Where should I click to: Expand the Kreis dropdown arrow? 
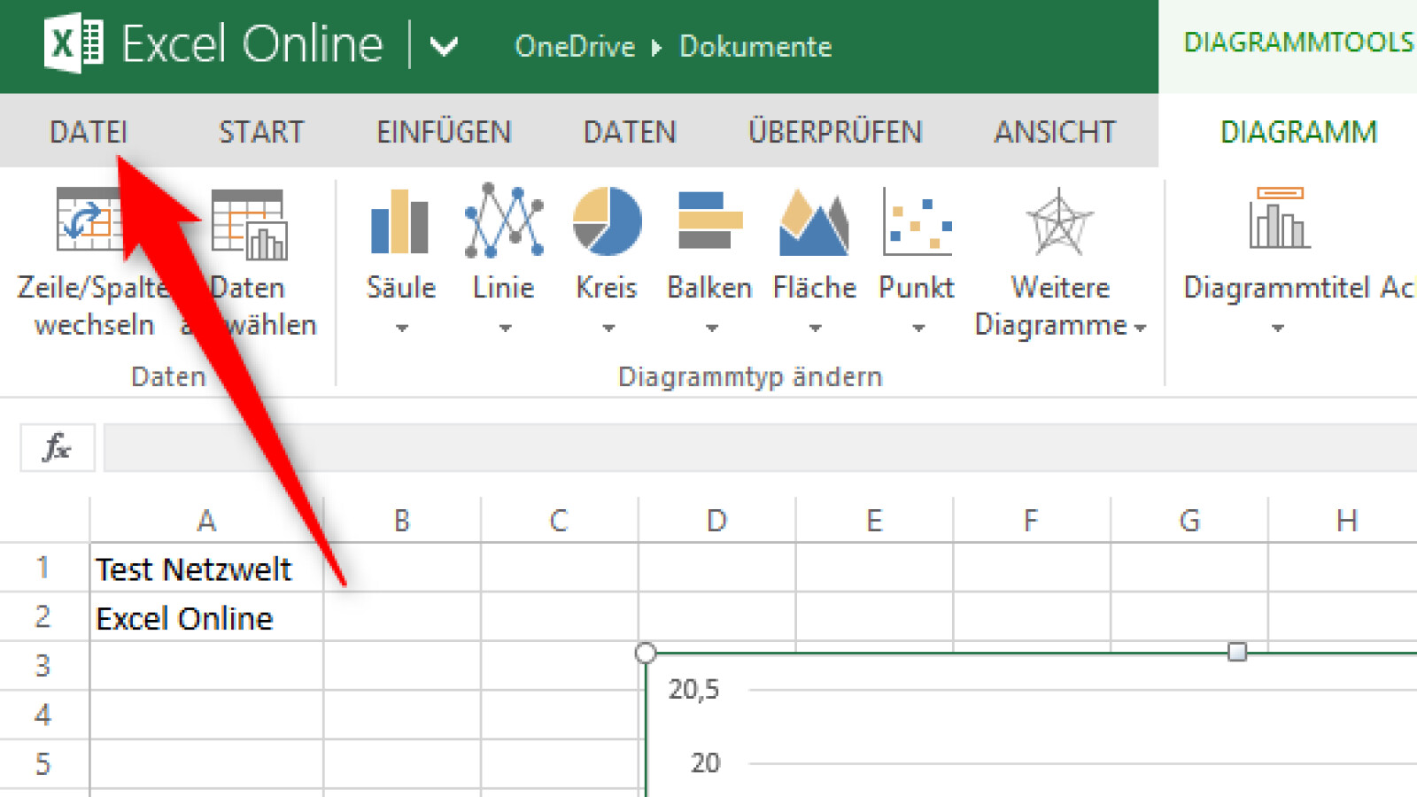[x=608, y=329]
